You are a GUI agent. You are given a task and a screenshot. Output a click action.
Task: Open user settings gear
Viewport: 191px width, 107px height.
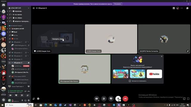tap(29, 100)
